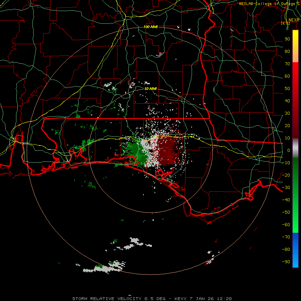Click the "-60" velocity scale label
Viewport: 301px width, 301px height.
click(x=286, y=225)
